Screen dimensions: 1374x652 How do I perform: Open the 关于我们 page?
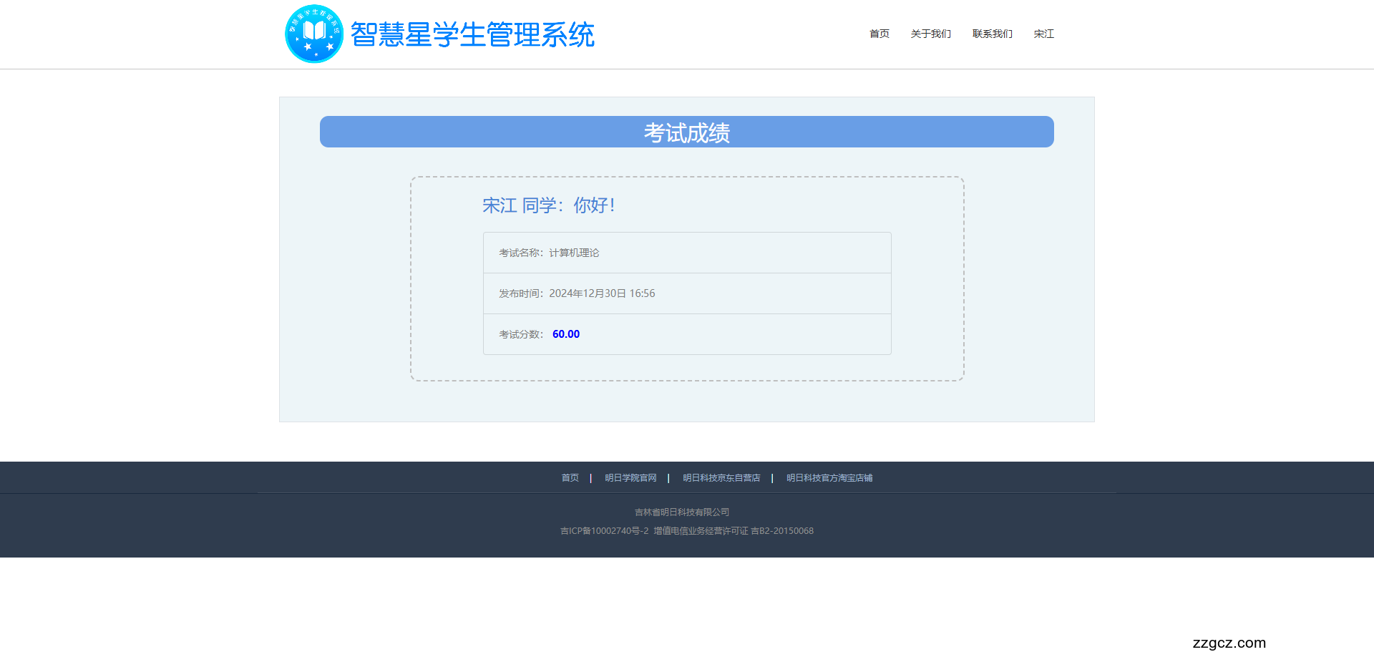930,34
